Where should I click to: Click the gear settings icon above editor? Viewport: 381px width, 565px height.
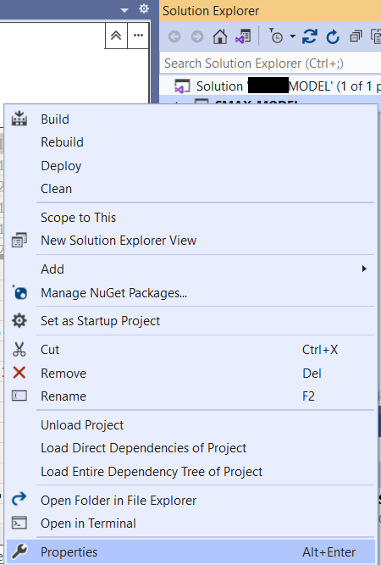(x=144, y=8)
